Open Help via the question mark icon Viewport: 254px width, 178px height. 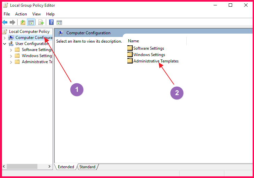pyautogui.click(x=51, y=23)
